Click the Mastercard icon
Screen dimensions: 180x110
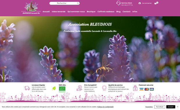[147, 89]
